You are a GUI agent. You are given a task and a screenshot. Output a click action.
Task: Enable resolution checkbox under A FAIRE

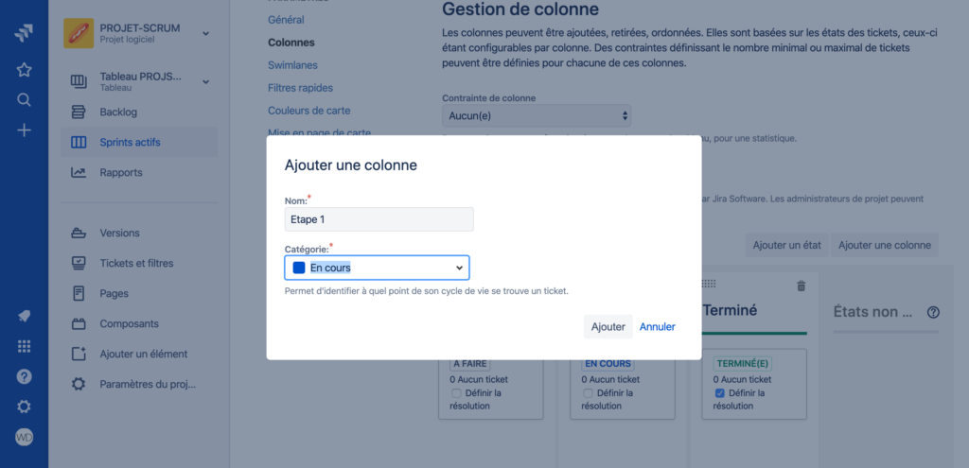point(456,392)
